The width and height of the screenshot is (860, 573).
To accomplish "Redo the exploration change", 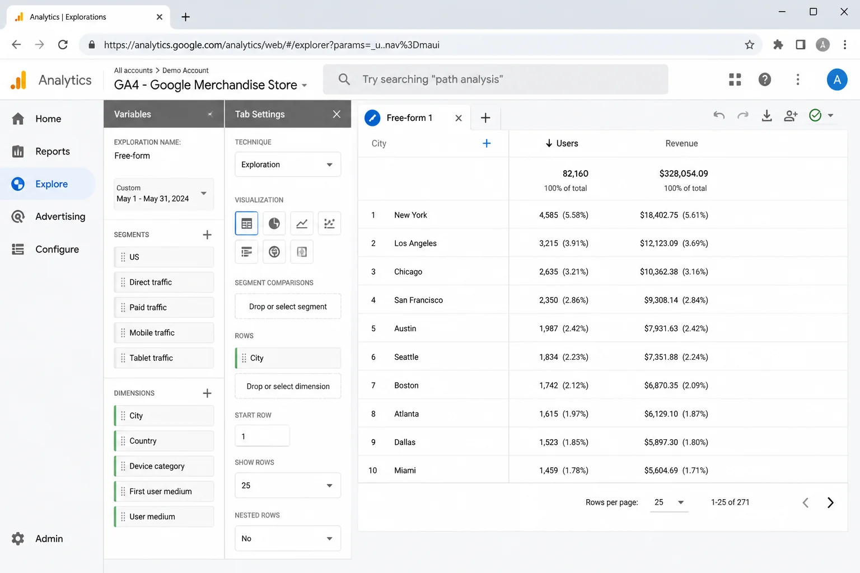I will (742, 115).
